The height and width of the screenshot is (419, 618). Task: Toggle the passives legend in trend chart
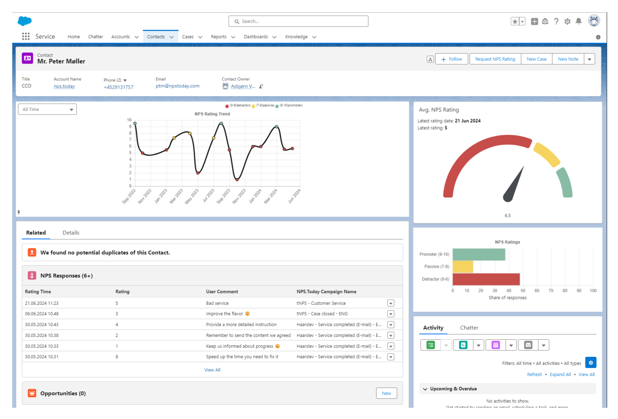263,106
